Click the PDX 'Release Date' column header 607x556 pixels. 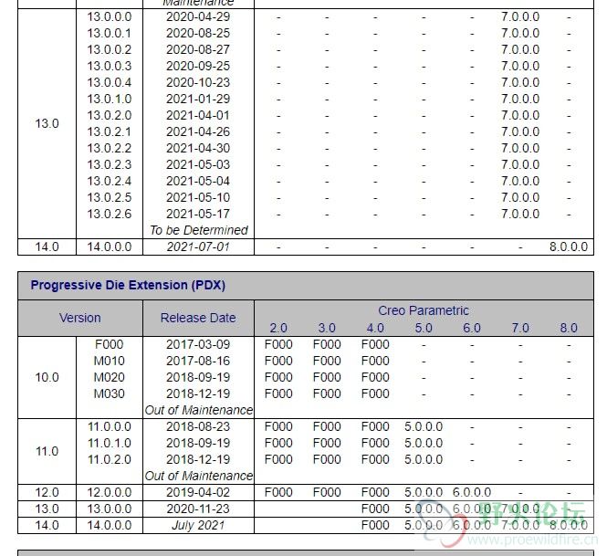[198, 319]
